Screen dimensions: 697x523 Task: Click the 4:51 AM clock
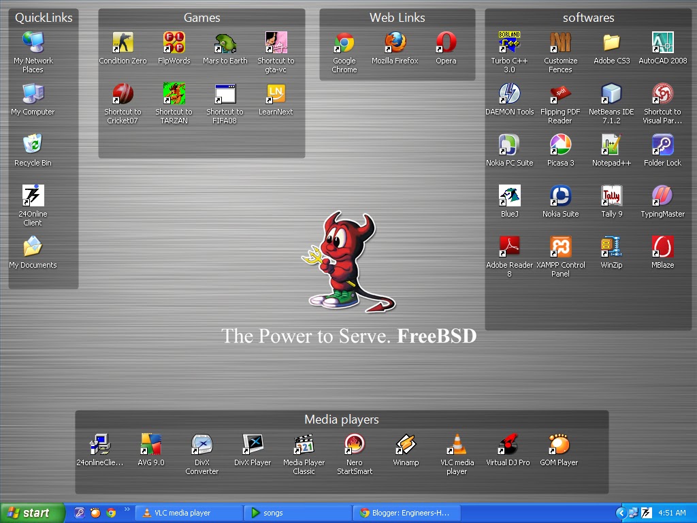(x=672, y=513)
